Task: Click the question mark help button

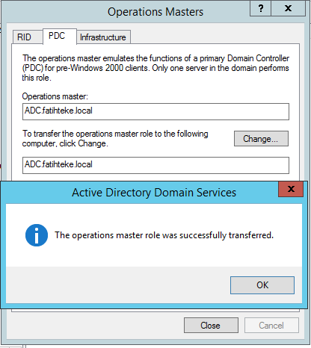Action: coord(260,8)
